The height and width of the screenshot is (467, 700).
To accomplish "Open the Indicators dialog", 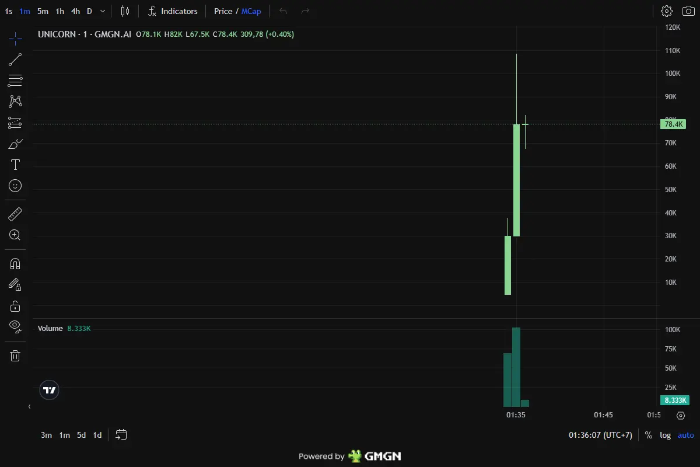I will [173, 11].
